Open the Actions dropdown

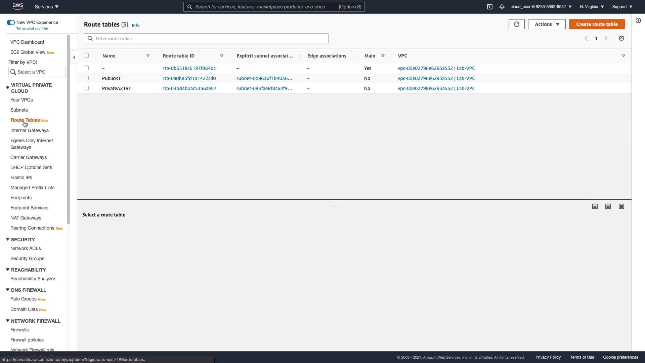(x=547, y=24)
